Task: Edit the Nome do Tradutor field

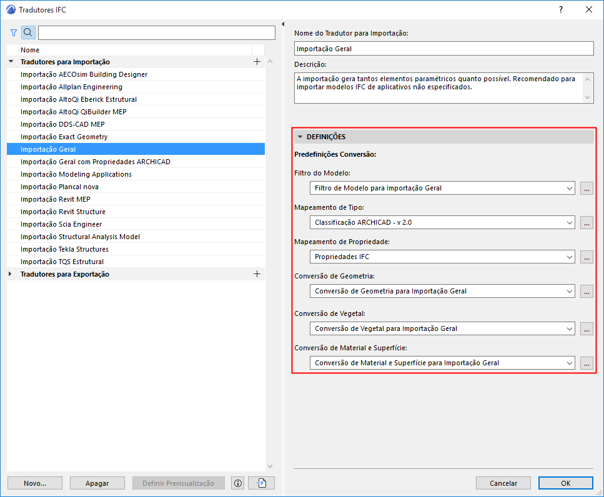Action: (x=443, y=49)
